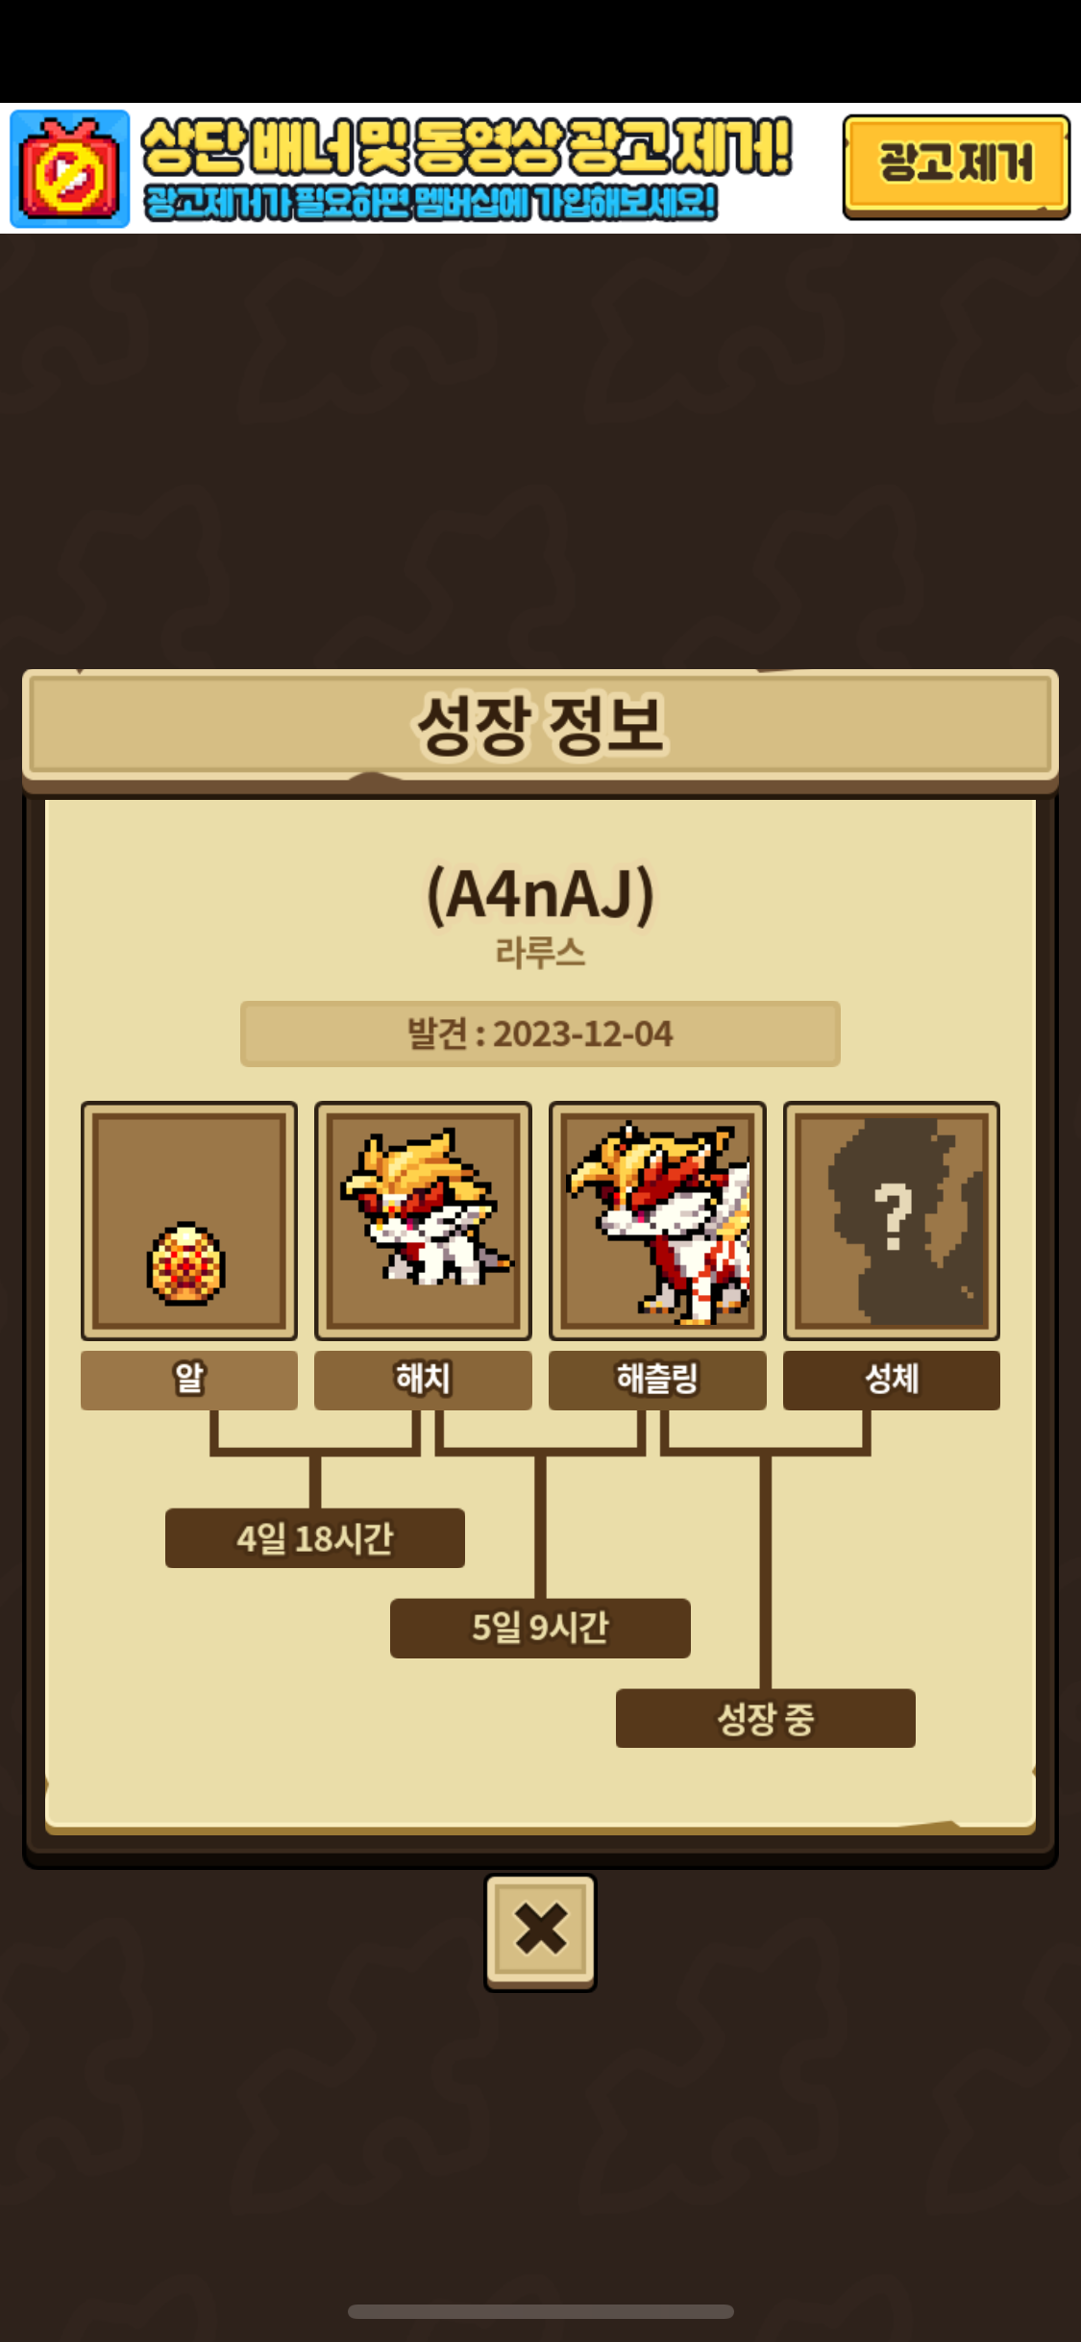Tap the ad-removal TV icon
The height and width of the screenshot is (2342, 1081).
[69, 168]
